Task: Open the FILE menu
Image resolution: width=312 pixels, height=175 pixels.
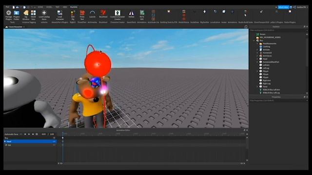Action: [x=8, y=7]
